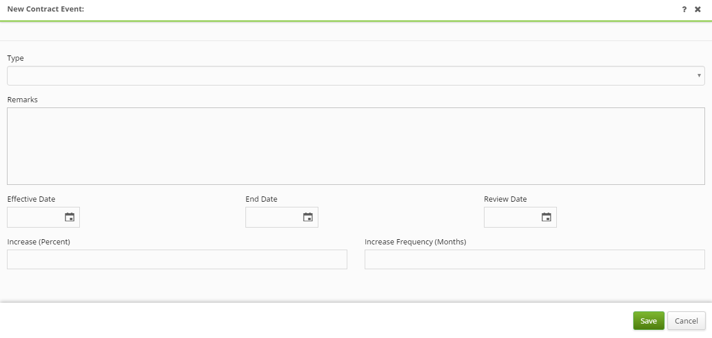Open the Effective Date calendar picker icon

[x=69, y=217]
